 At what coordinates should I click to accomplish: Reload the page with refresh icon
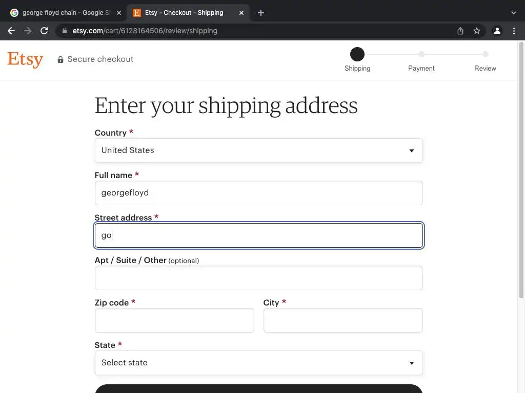(x=44, y=31)
